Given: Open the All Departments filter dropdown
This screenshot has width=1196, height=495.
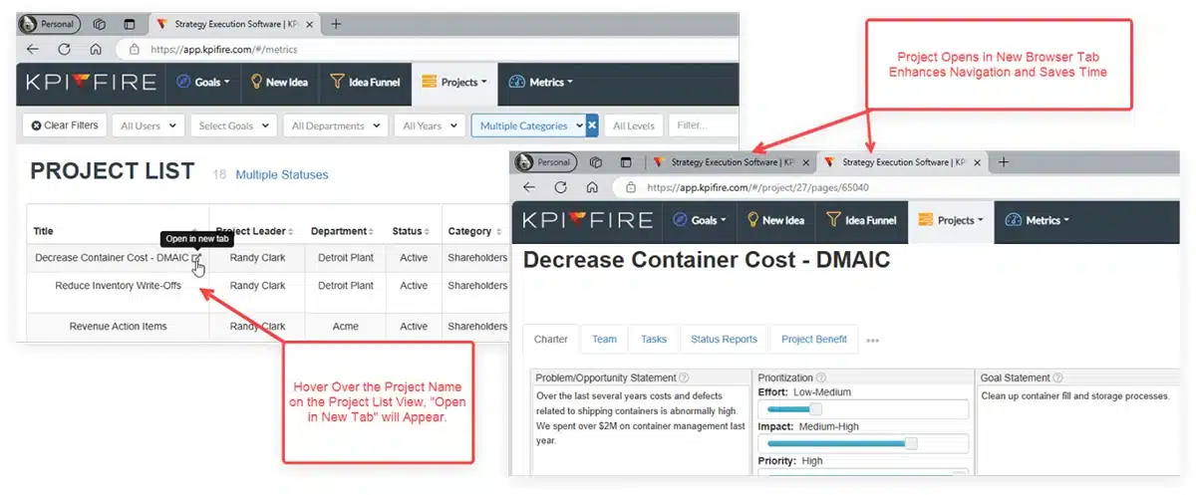Looking at the screenshot, I should pos(336,125).
